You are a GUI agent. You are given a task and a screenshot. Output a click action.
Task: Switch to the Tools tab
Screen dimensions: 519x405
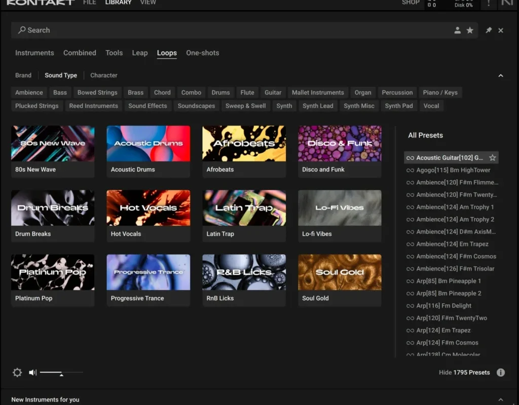tap(114, 53)
